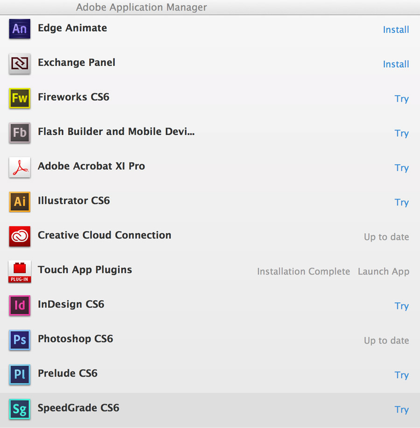Image resolution: width=420 pixels, height=428 pixels.
Task: Click the Exchange Panel icon
Action: tap(20, 63)
